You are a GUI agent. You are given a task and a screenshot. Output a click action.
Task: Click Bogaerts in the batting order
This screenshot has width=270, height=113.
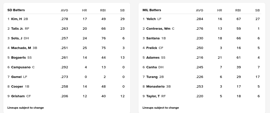coord(18,58)
